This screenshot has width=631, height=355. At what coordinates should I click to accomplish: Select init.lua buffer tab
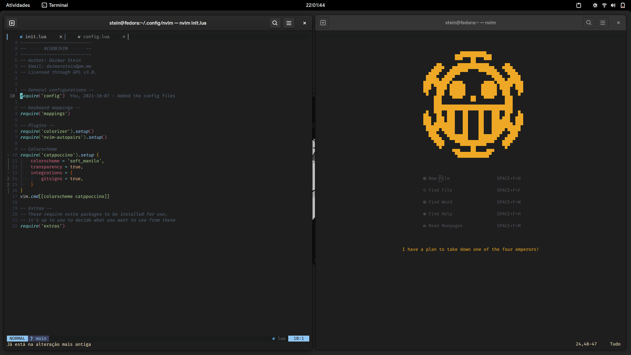pyautogui.click(x=35, y=37)
